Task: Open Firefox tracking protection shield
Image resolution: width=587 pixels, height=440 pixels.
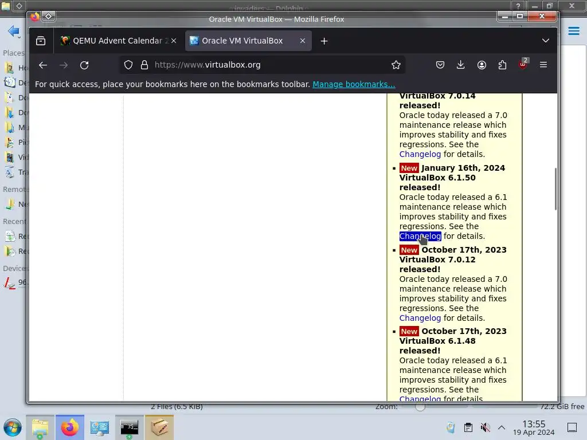Action: click(x=128, y=65)
